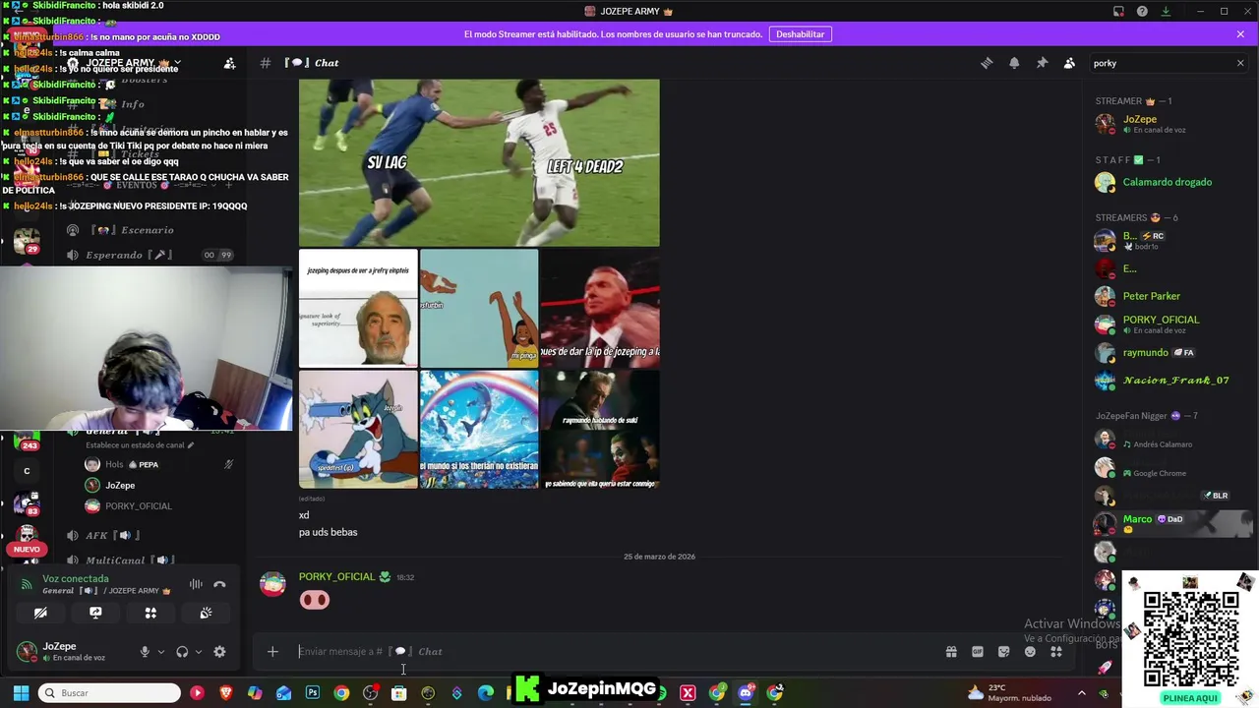Open raymundo member profile
1259x708 pixels.
click(1145, 352)
